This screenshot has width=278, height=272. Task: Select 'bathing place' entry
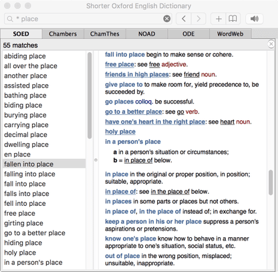(44, 96)
